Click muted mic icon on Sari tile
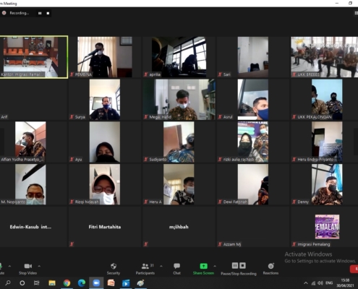 click(220, 74)
